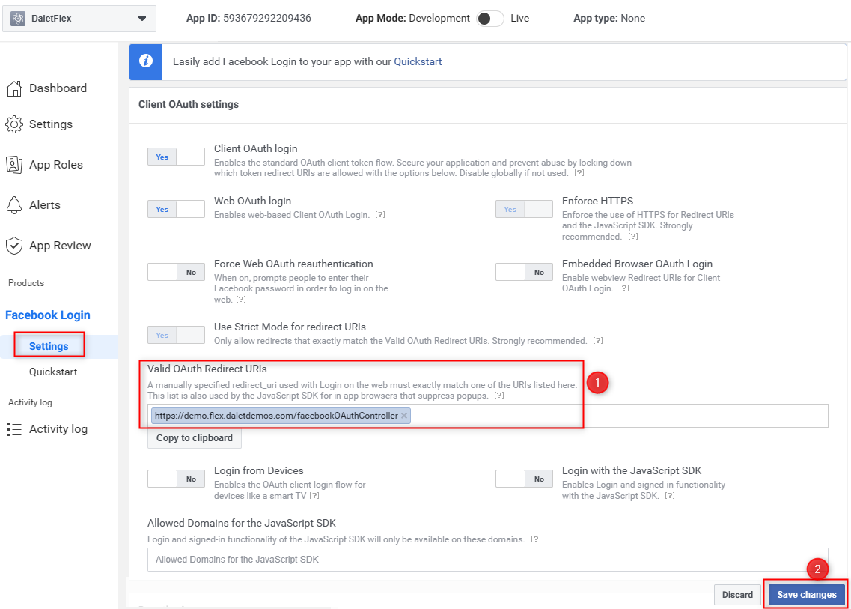
Task: Open Facebook Login Settings menu item
Action: pos(49,346)
